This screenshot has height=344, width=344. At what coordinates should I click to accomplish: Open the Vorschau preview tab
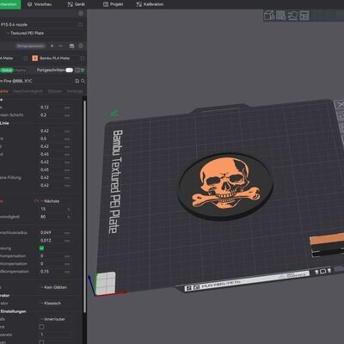tap(40, 4)
